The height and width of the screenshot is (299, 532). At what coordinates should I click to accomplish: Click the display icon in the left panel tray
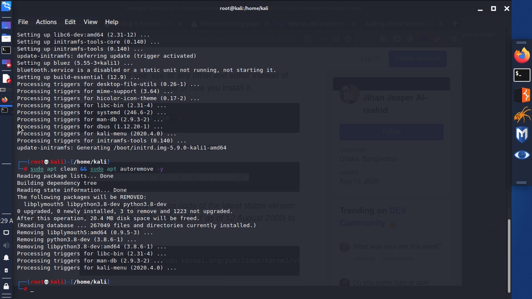coord(6,233)
